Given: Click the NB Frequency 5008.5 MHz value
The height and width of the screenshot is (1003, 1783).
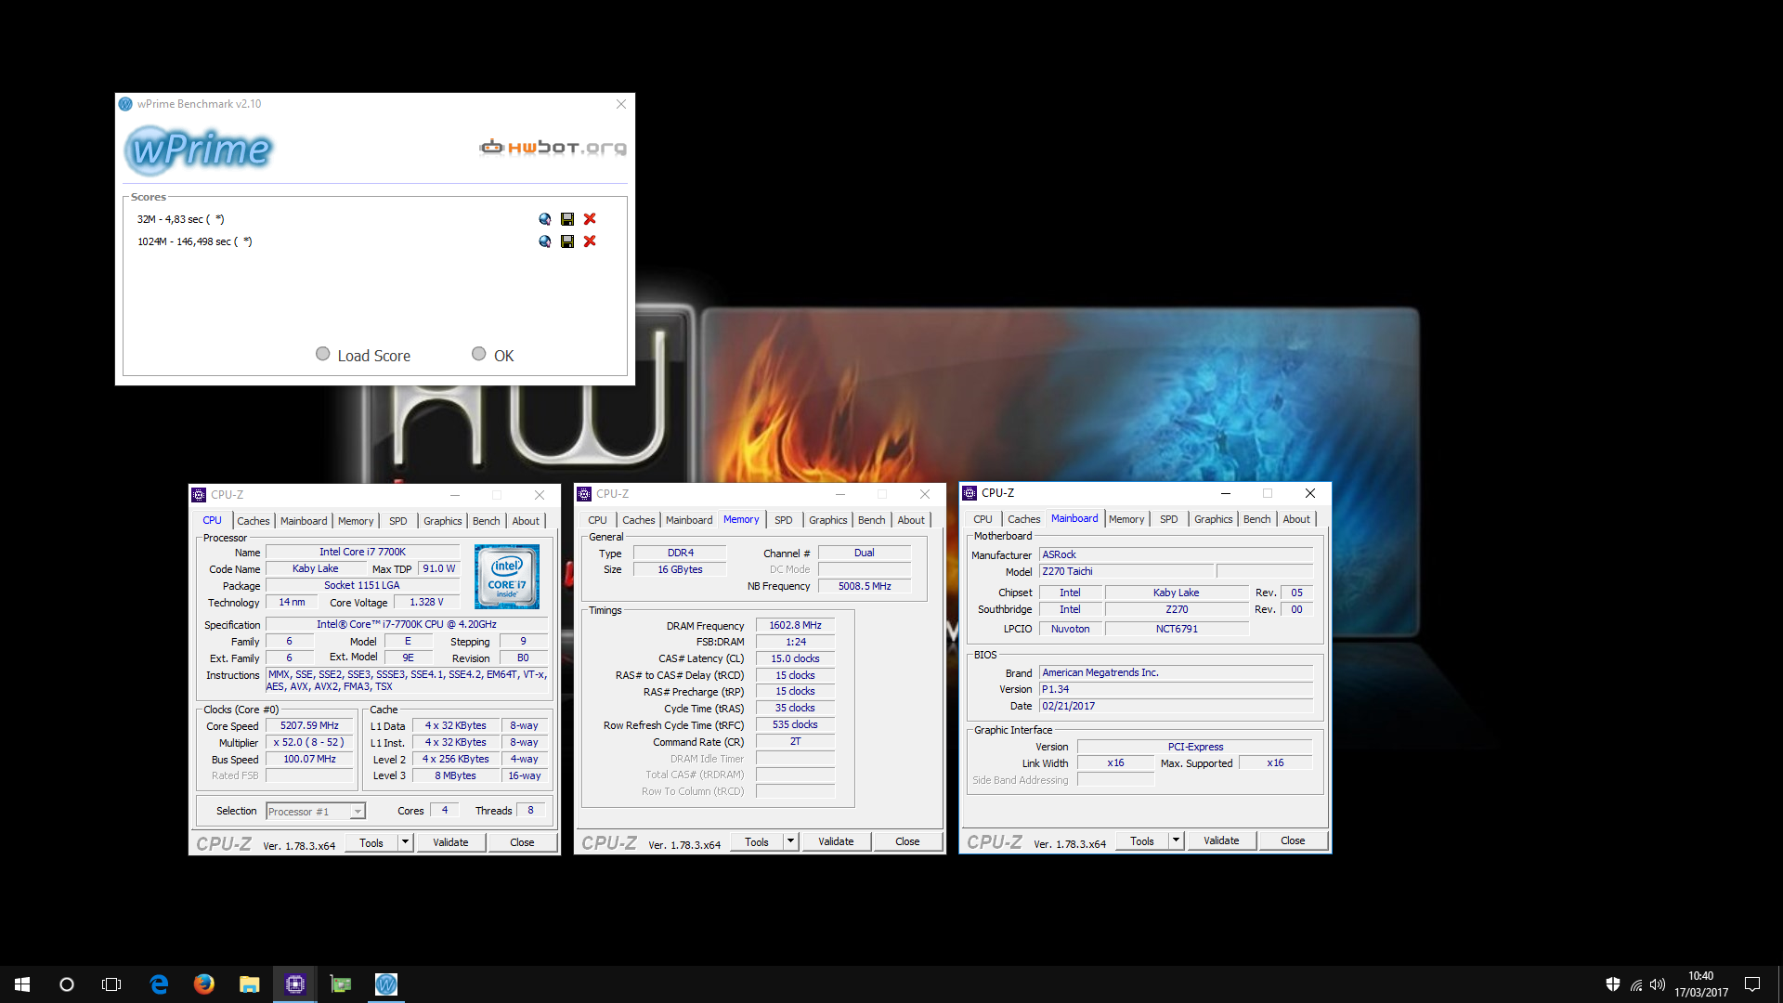Looking at the screenshot, I should pos(865,587).
